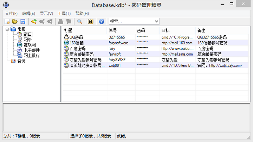Select the QQ密码 entry title
This screenshot has width=253, height=142.
[x=76, y=37]
